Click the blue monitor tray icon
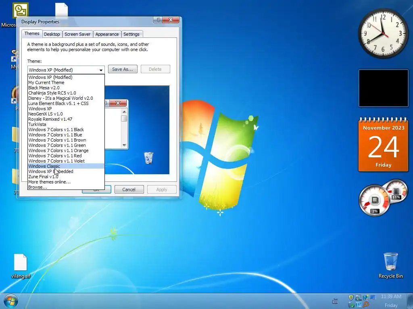413x309 pixels. pos(373,297)
